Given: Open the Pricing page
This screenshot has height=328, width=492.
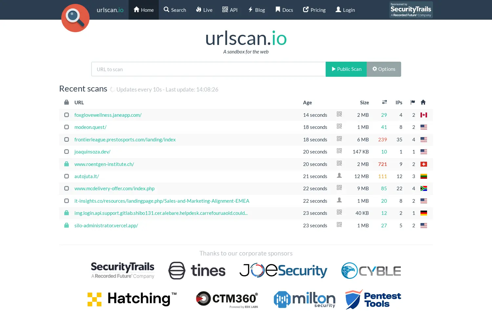Looking at the screenshot, I should click(x=314, y=10).
